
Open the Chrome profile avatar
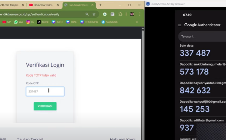tap(132, 14)
